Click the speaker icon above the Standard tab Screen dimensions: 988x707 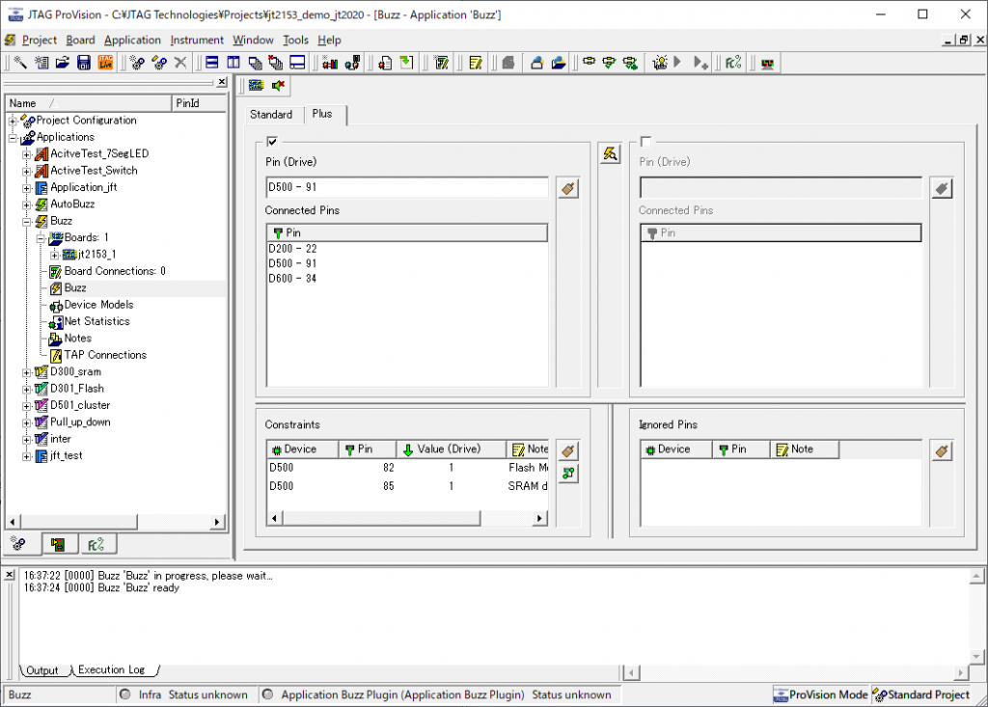pyautogui.click(x=278, y=86)
